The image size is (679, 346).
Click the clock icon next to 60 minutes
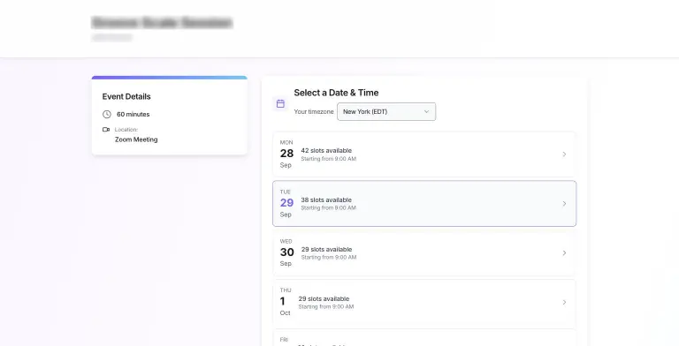(106, 114)
